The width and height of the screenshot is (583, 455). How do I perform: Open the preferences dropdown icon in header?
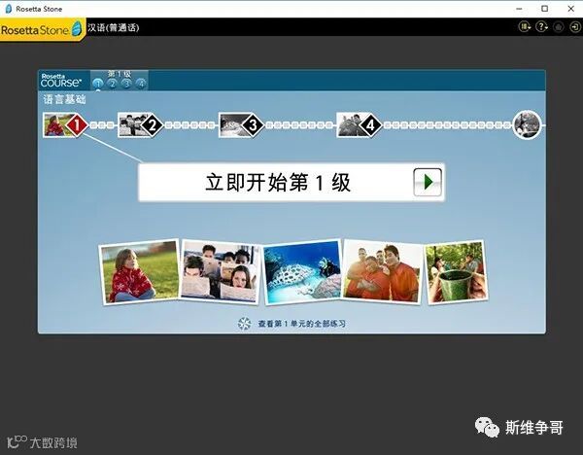(525, 27)
